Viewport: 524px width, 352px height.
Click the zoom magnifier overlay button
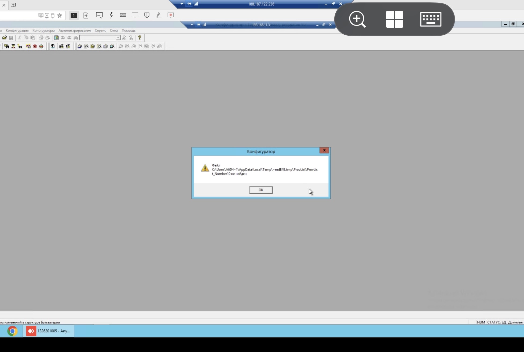pos(357,19)
